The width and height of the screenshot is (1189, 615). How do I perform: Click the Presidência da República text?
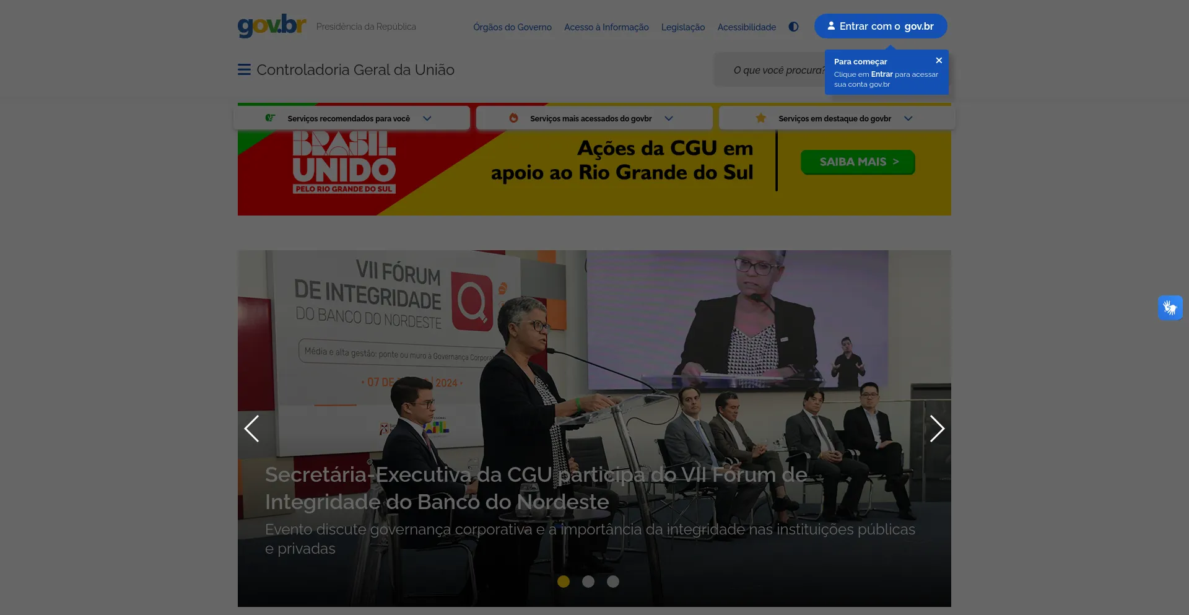point(366,27)
